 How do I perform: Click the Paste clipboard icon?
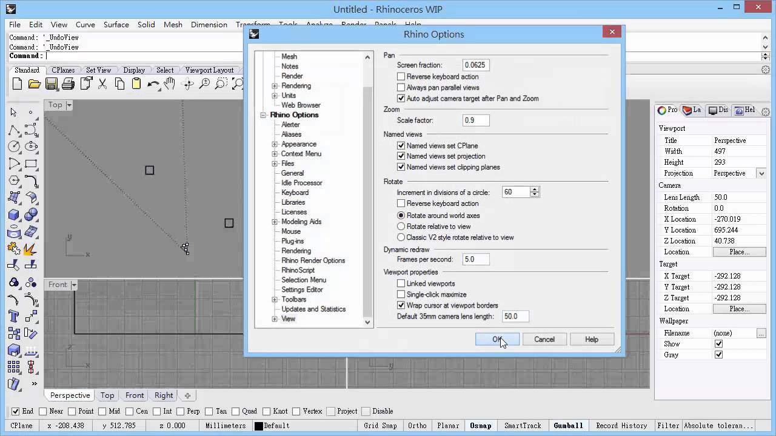pyautogui.click(x=136, y=84)
